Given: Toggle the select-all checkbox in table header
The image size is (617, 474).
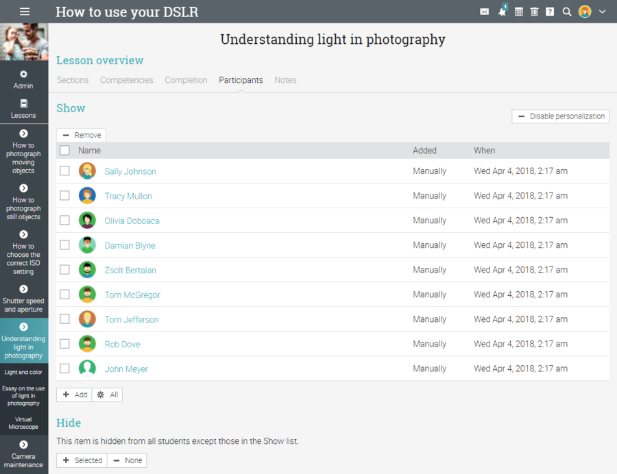Looking at the screenshot, I should click(x=64, y=150).
